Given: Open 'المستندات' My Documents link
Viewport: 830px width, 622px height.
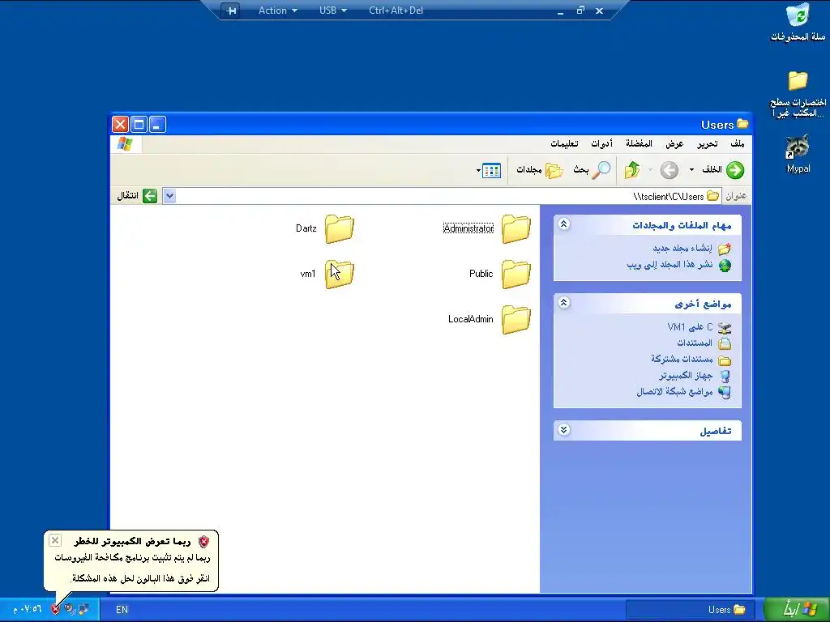Looking at the screenshot, I should (x=695, y=343).
